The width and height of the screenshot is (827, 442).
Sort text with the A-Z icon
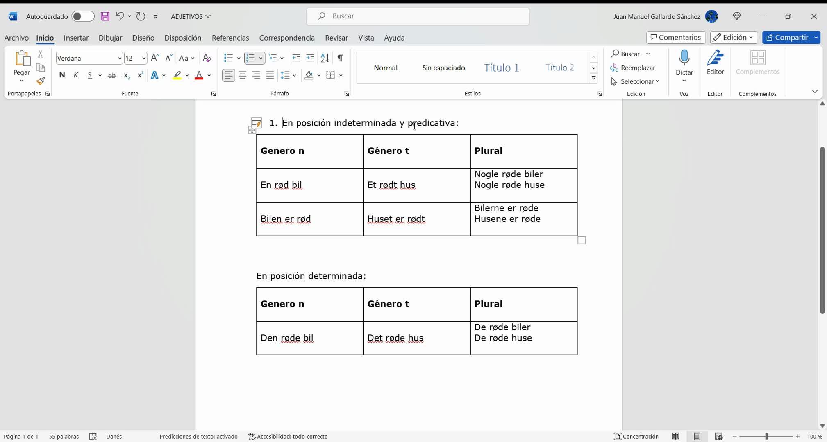coord(325,58)
